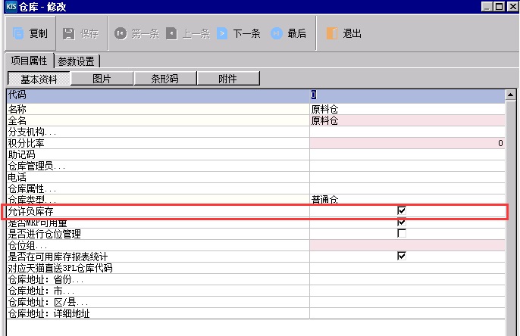Open the attachment (附件) tab button
Image resolution: width=520 pixels, height=336 pixels.
tap(228, 78)
